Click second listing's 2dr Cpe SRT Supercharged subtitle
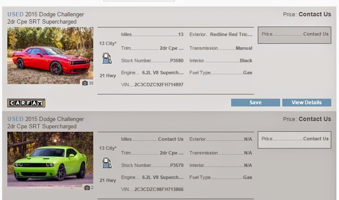The image size is (339, 200). tap(42, 127)
